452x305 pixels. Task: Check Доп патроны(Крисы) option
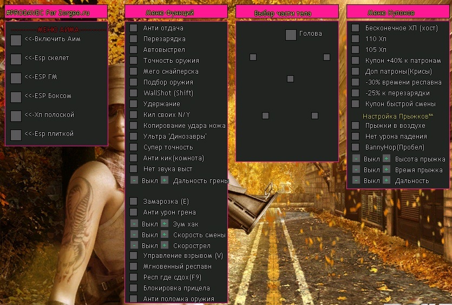pos(356,72)
